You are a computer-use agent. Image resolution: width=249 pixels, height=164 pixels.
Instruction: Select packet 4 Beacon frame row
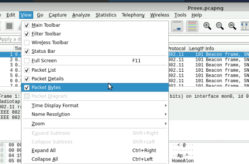(x=209, y=70)
